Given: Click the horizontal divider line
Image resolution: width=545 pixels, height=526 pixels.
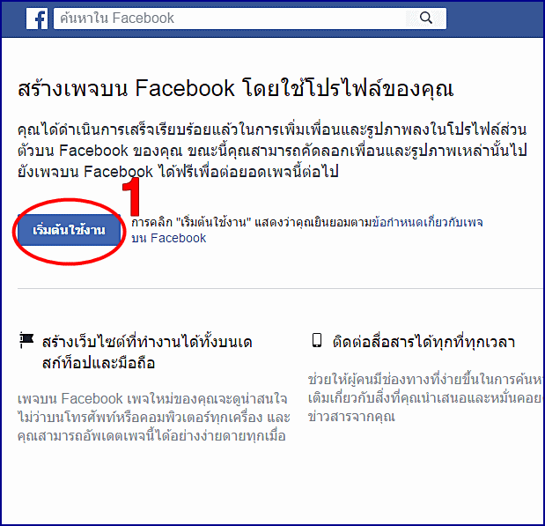Looking at the screenshot, I should pyautogui.click(x=280, y=288).
